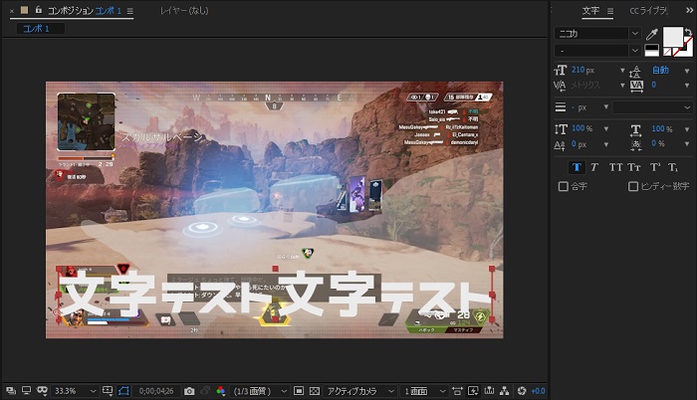697x400 pixels.
Task: Toggle the transparency grid button
Action: pos(315,391)
